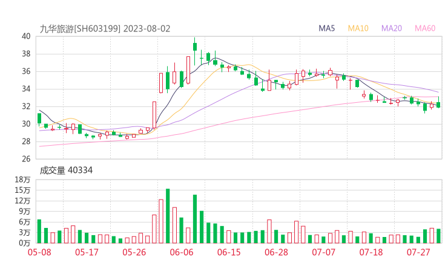Click the 12万 volume axis label
Image resolution: width=448 pixels, height=266 pixels.
pos(22,201)
